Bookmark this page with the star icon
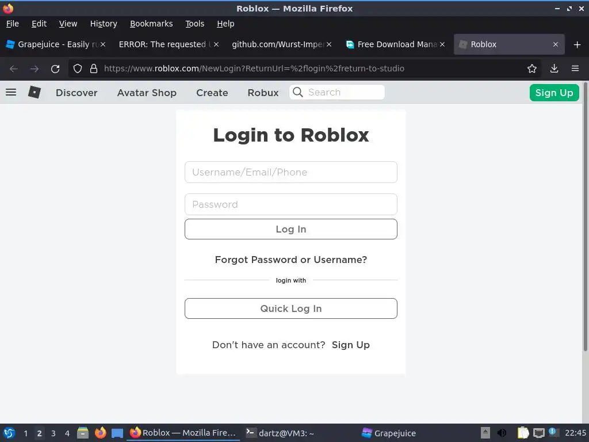 tap(531, 68)
